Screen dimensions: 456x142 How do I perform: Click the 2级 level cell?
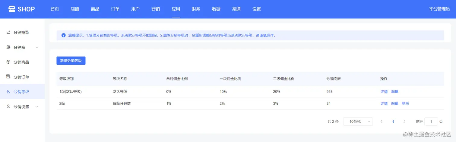coord(62,103)
